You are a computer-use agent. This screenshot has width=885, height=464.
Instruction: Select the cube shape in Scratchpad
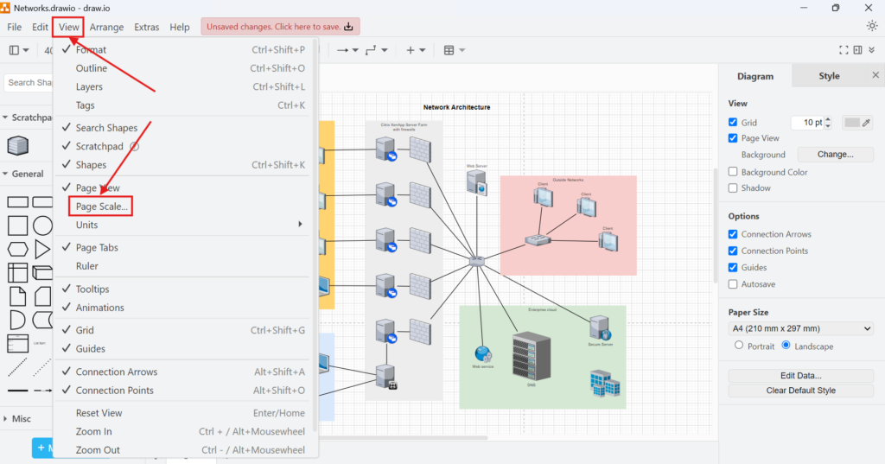pos(17,146)
